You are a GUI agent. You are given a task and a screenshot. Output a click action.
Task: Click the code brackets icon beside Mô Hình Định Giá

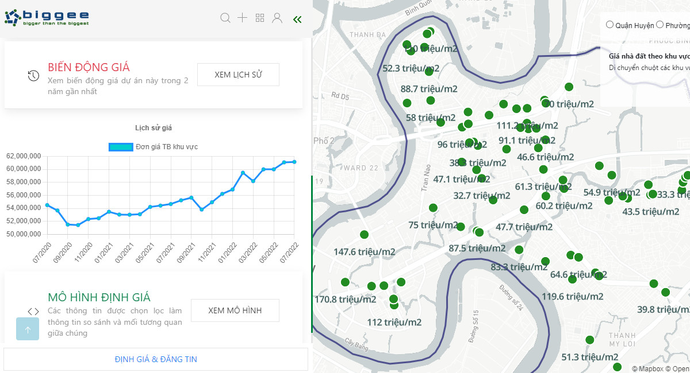33,312
